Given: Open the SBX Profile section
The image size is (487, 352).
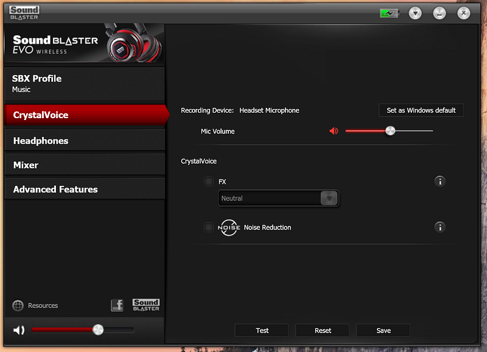Looking at the screenshot, I should (85, 84).
